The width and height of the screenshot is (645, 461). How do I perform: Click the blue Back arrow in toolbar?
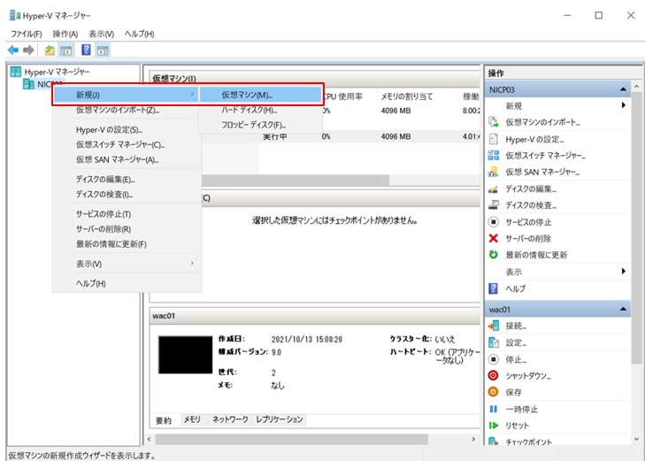point(12,50)
